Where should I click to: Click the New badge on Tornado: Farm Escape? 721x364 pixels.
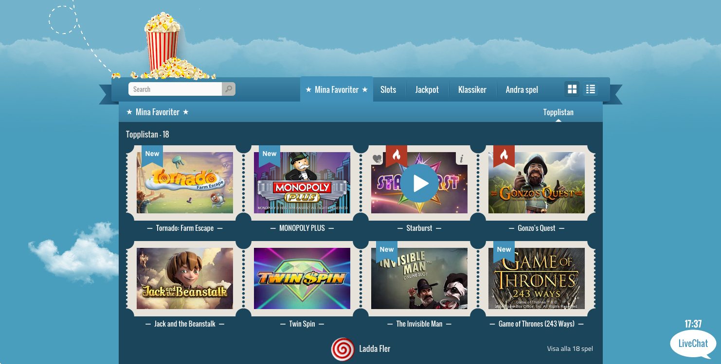pos(152,155)
